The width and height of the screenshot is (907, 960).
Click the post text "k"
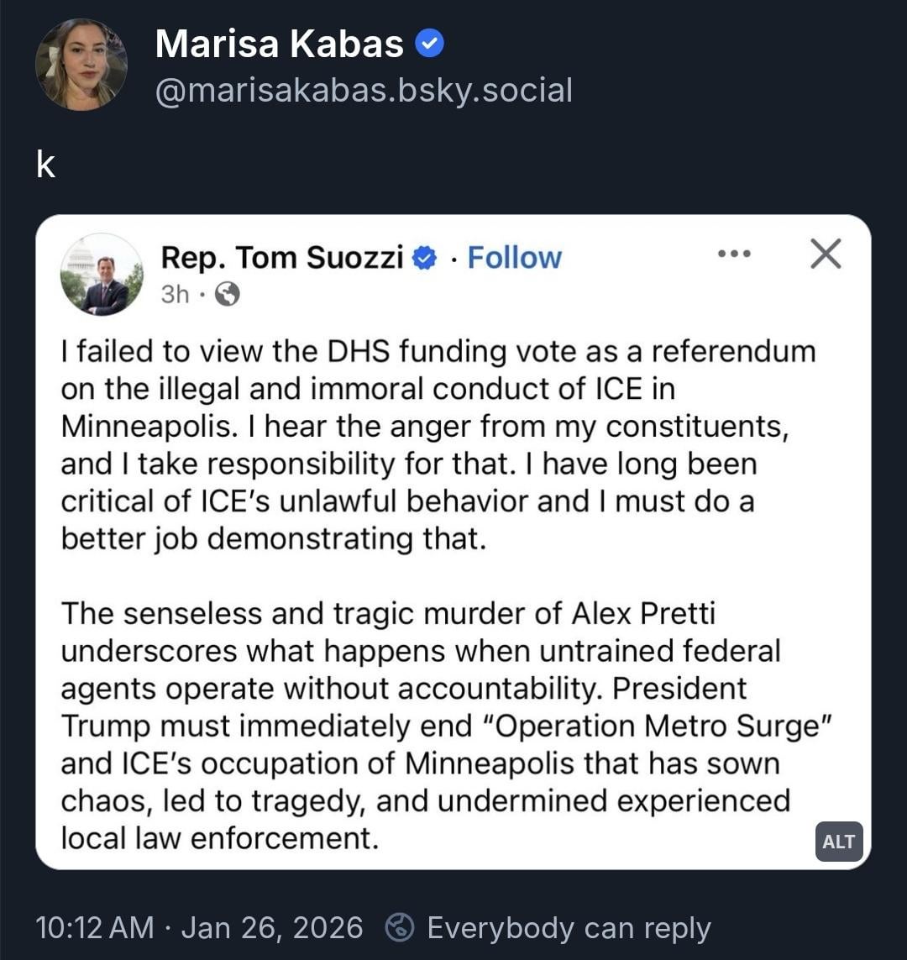click(46, 166)
